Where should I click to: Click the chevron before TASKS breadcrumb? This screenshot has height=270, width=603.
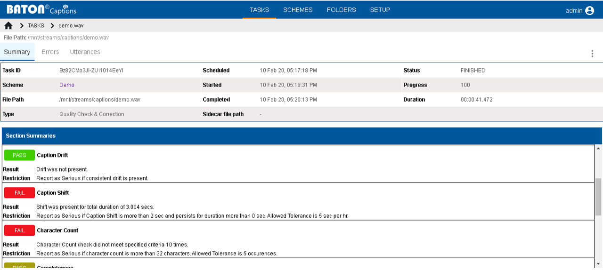22,26
